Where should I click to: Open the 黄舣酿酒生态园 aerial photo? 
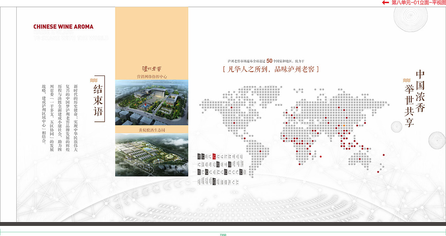(152, 155)
